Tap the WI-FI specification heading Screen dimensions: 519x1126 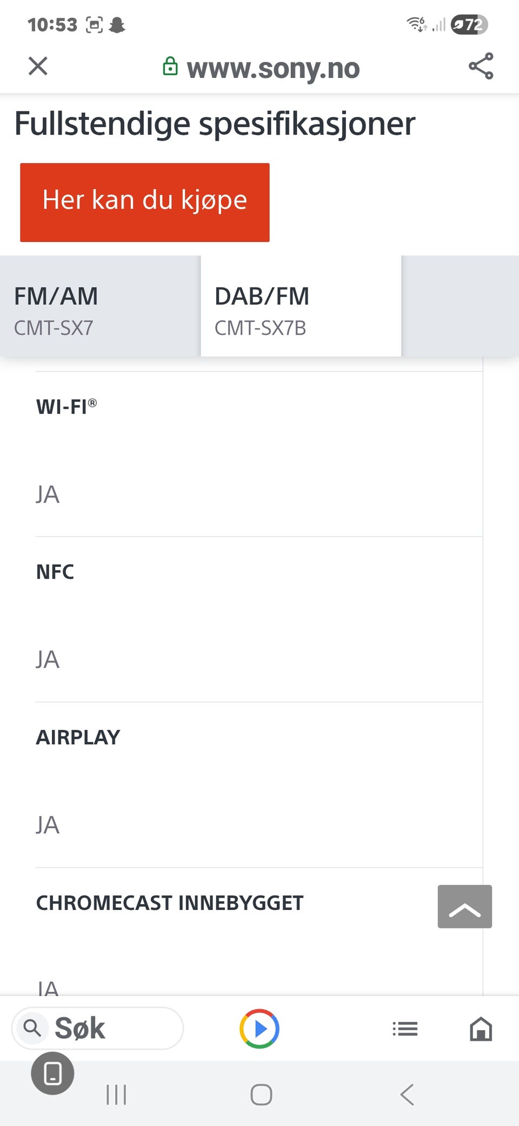(x=66, y=406)
